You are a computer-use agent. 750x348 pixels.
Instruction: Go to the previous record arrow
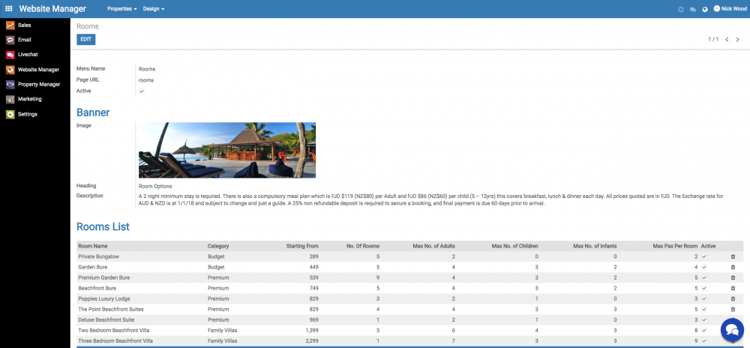click(x=727, y=40)
